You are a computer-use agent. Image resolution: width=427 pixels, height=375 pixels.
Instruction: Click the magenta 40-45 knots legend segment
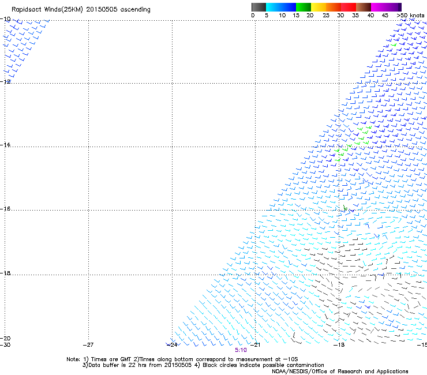pyautogui.click(x=379, y=7)
